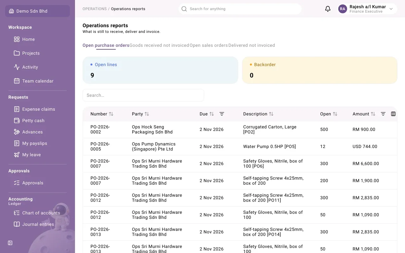Sort by Description column arrows

pos(271,114)
